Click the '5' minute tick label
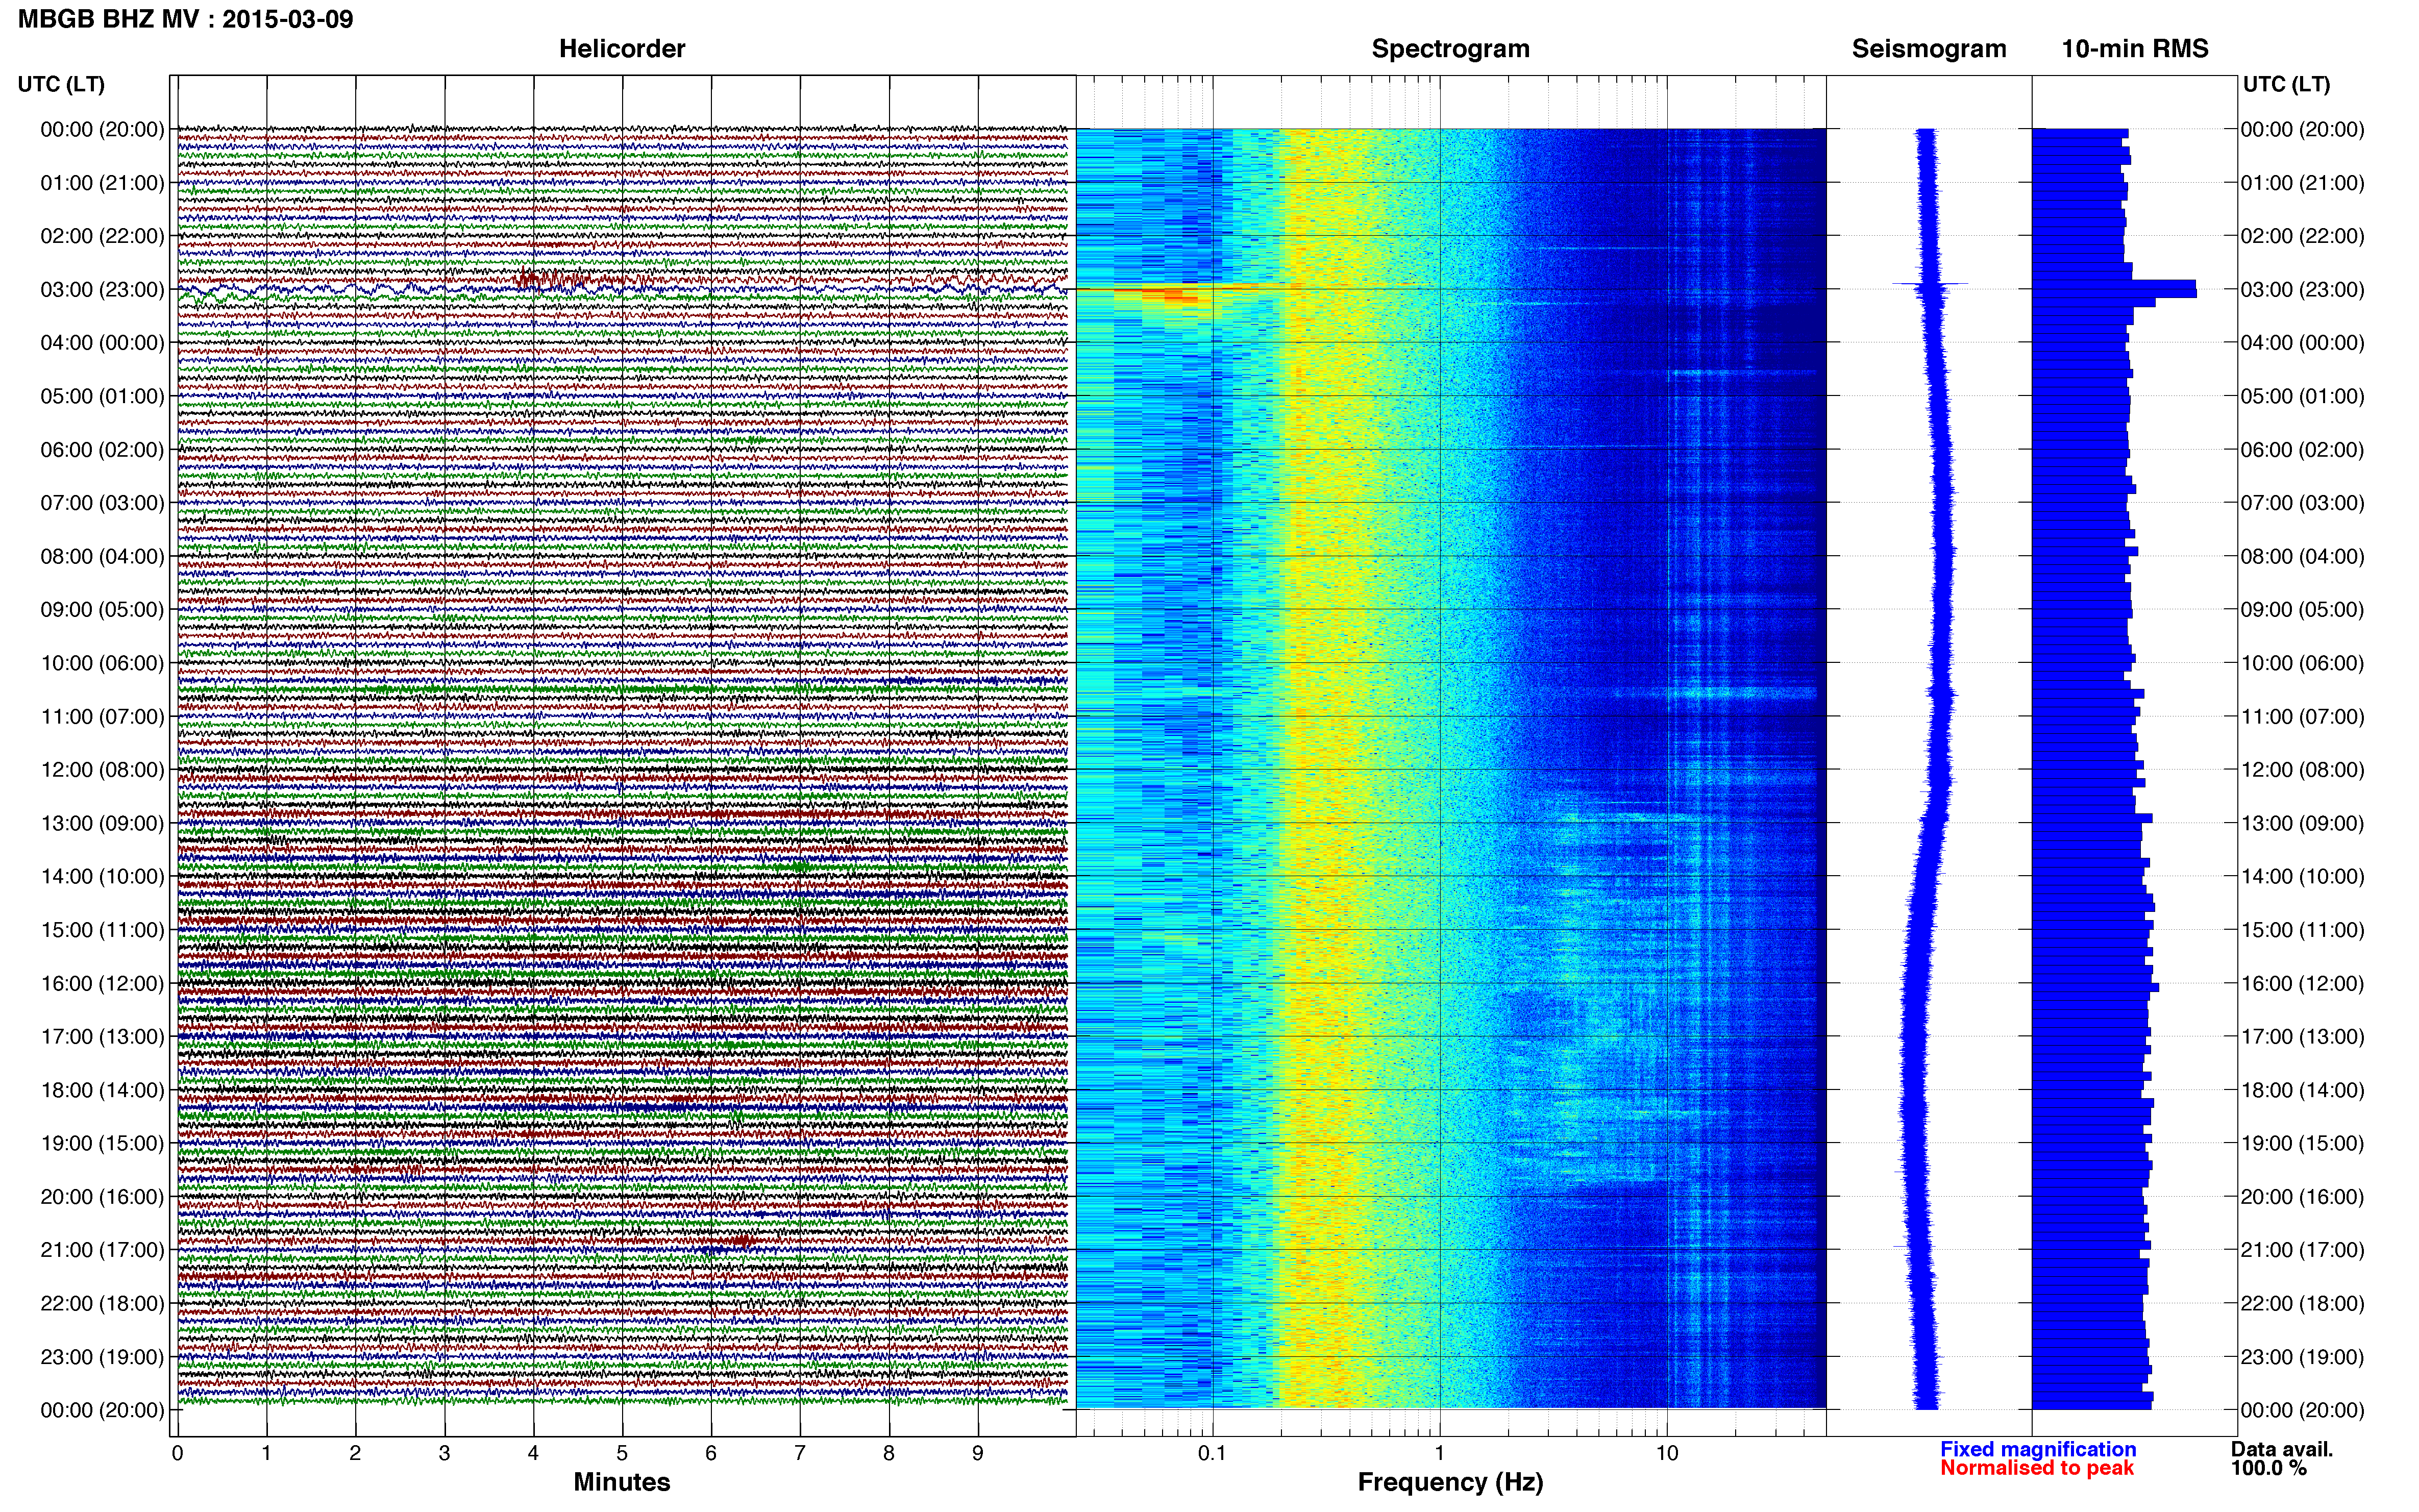2419x1512 pixels. (x=622, y=1453)
